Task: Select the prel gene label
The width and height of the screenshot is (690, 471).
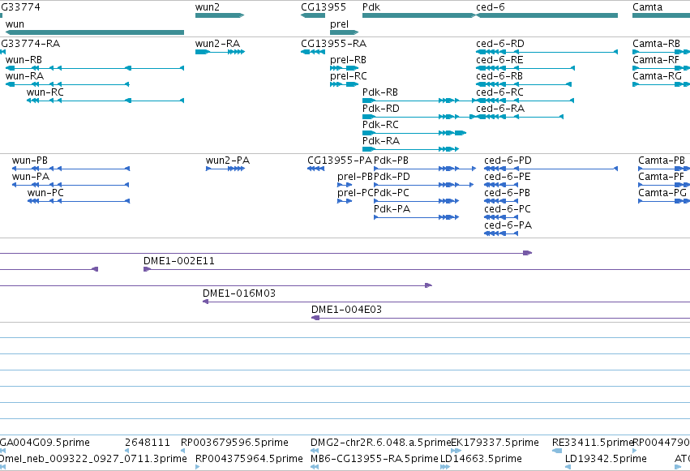Action: [x=339, y=24]
